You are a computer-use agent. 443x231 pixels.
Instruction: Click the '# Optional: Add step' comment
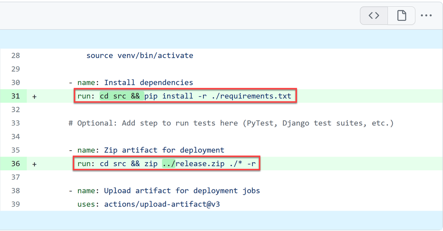[231, 123]
